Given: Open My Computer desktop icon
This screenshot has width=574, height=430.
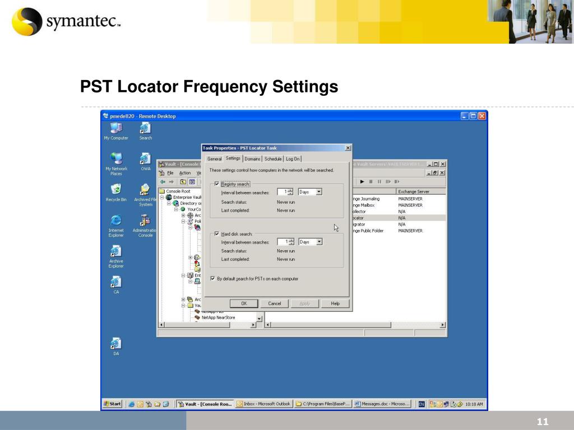Looking at the screenshot, I should point(116,131).
